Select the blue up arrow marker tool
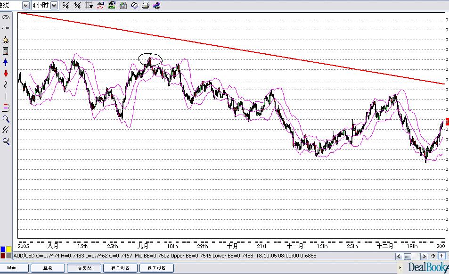The height and width of the screenshot is (274, 449). tap(6, 62)
